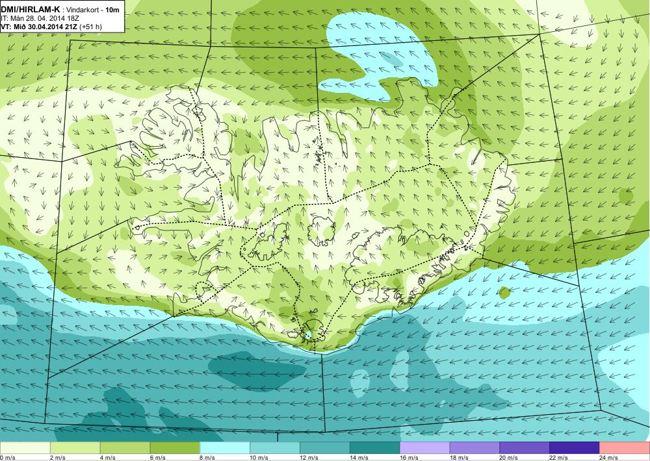Pick the 12–14 m/s teal legend swatch
Image resolution: width=650 pixels, height=461 pixels.
tap(324, 448)
